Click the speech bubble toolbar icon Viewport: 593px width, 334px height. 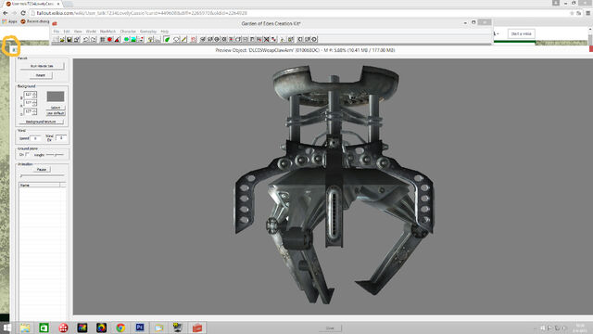[x=176, y=39]
